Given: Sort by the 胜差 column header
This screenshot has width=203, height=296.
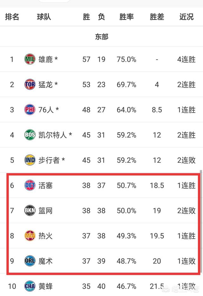Looking at the screenshot, I should point(157,17).
